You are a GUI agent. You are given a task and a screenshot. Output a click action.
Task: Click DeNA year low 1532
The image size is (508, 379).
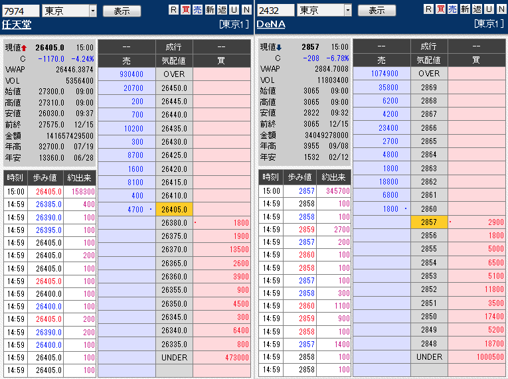point(311,157)
